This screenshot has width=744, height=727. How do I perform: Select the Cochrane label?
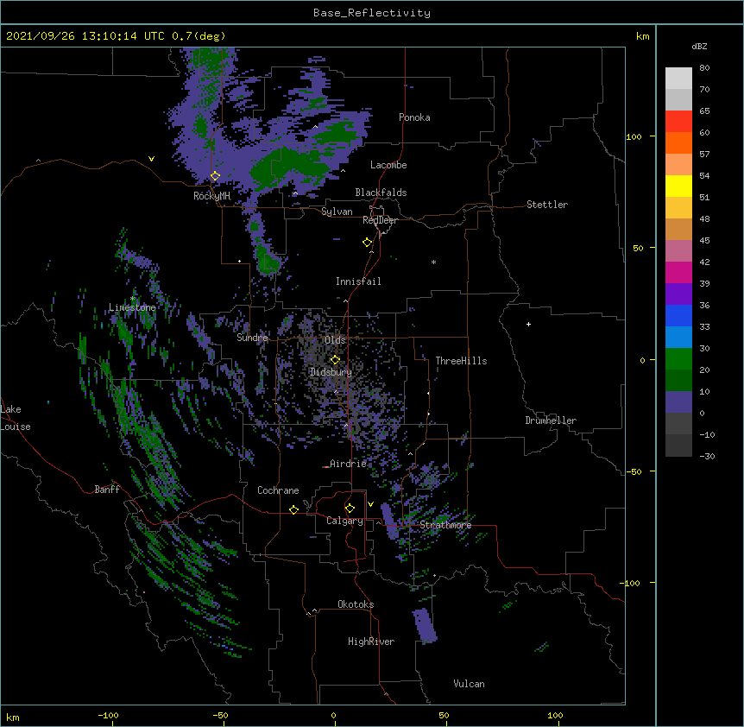(x=278, y=490)
